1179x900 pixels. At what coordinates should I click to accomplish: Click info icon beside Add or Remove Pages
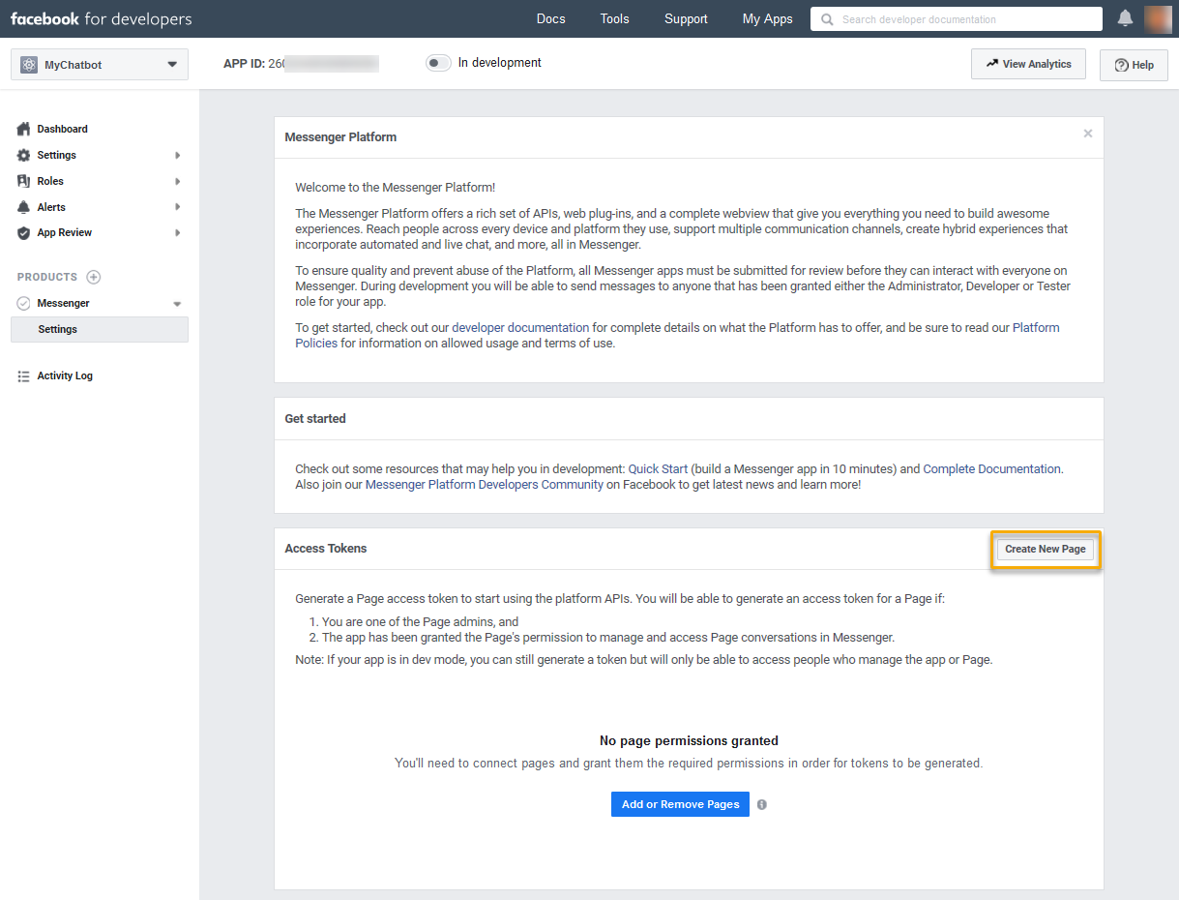pyautogui.click(x=762, y=804)
